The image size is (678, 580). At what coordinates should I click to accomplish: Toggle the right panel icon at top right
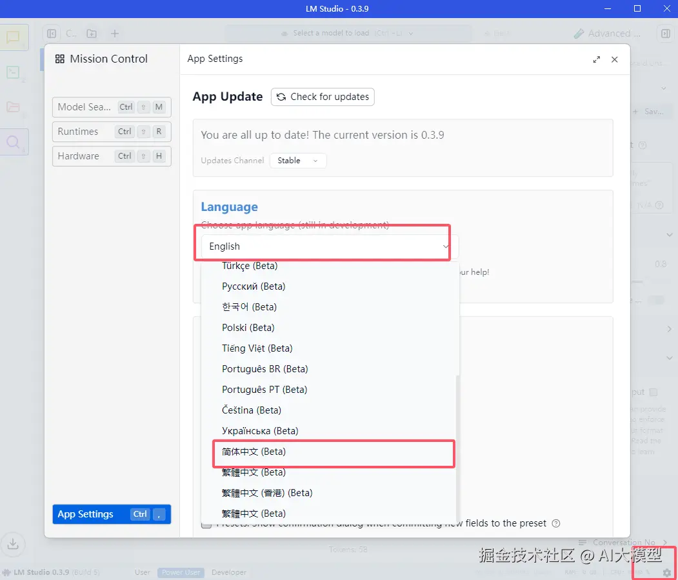(x=666, y=34)
